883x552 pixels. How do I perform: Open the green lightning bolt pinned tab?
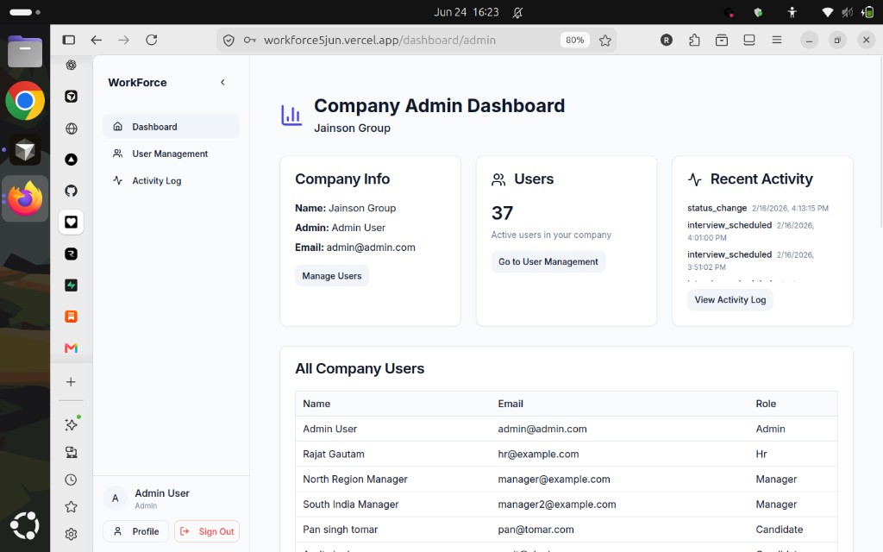[71, 285]
